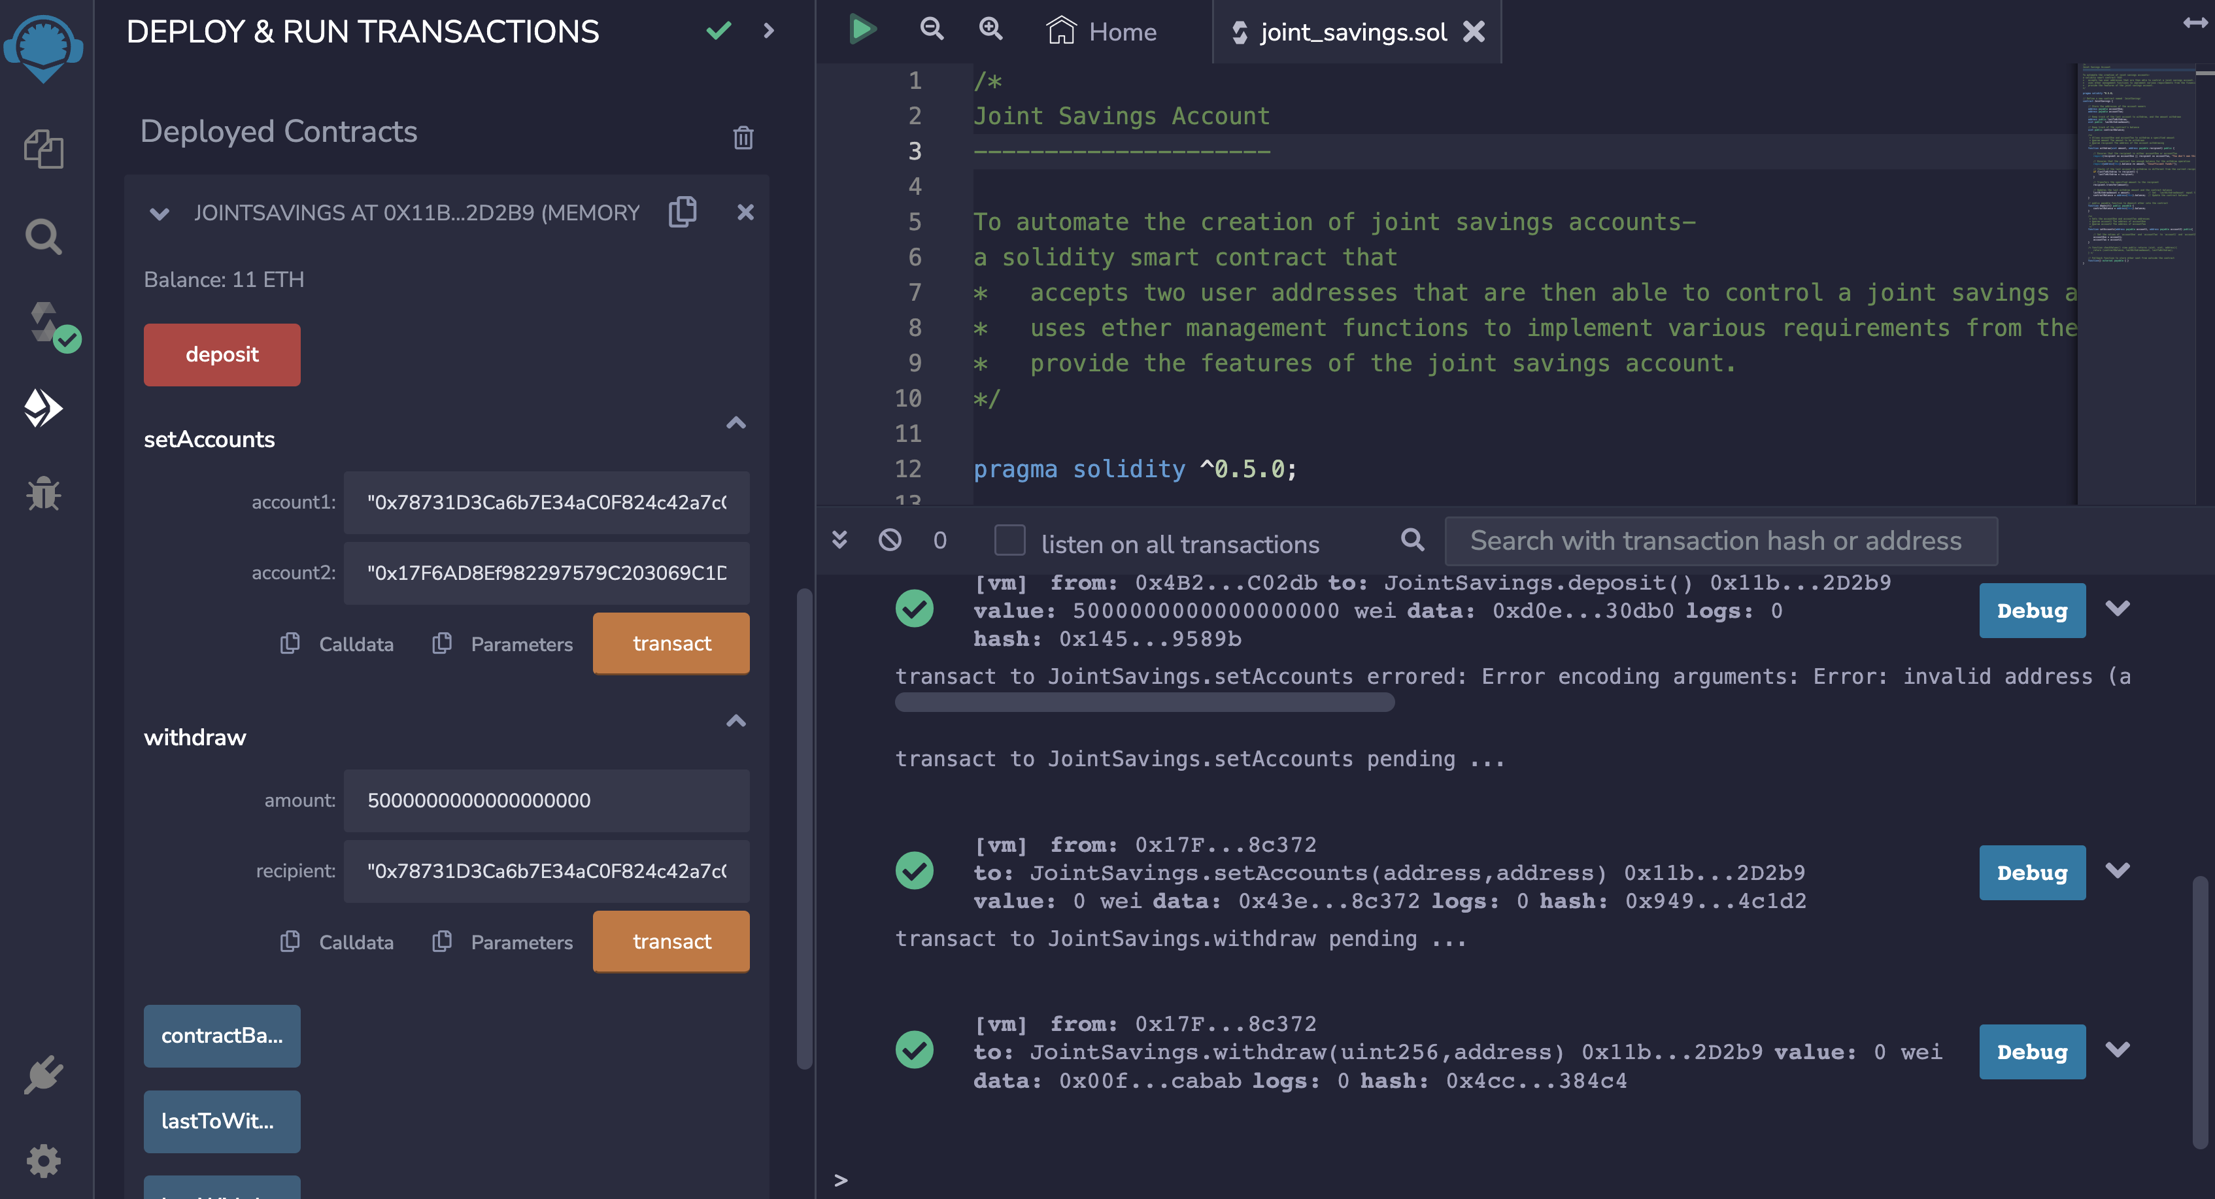
Task: Open the Search in files icon
Action: pyautogui.click(x=43, y=235)
